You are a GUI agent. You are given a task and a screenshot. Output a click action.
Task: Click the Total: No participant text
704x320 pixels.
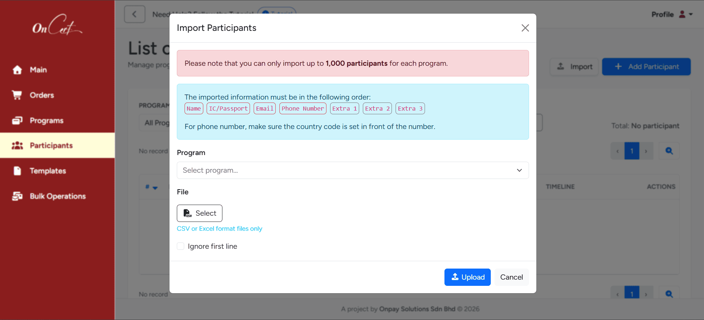click(645, 126)
